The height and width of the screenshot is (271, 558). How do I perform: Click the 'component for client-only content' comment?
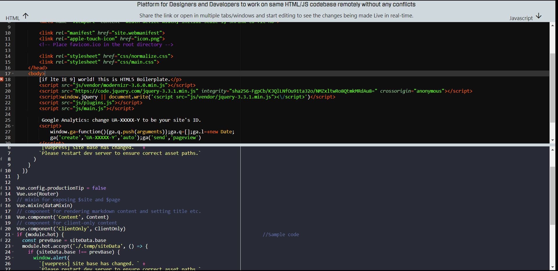(x=67, y=223)
